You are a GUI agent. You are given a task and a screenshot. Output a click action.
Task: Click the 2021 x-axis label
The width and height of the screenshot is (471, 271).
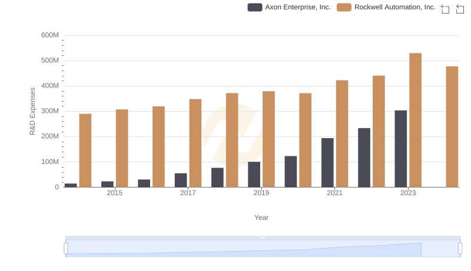pyautogui.click(x=334, y=193)
